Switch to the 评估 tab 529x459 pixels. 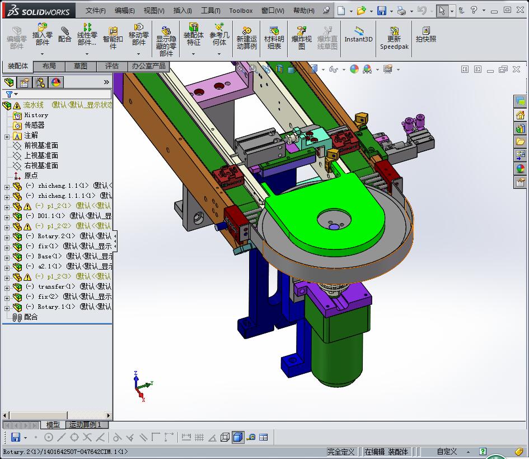tap(111, 66)
